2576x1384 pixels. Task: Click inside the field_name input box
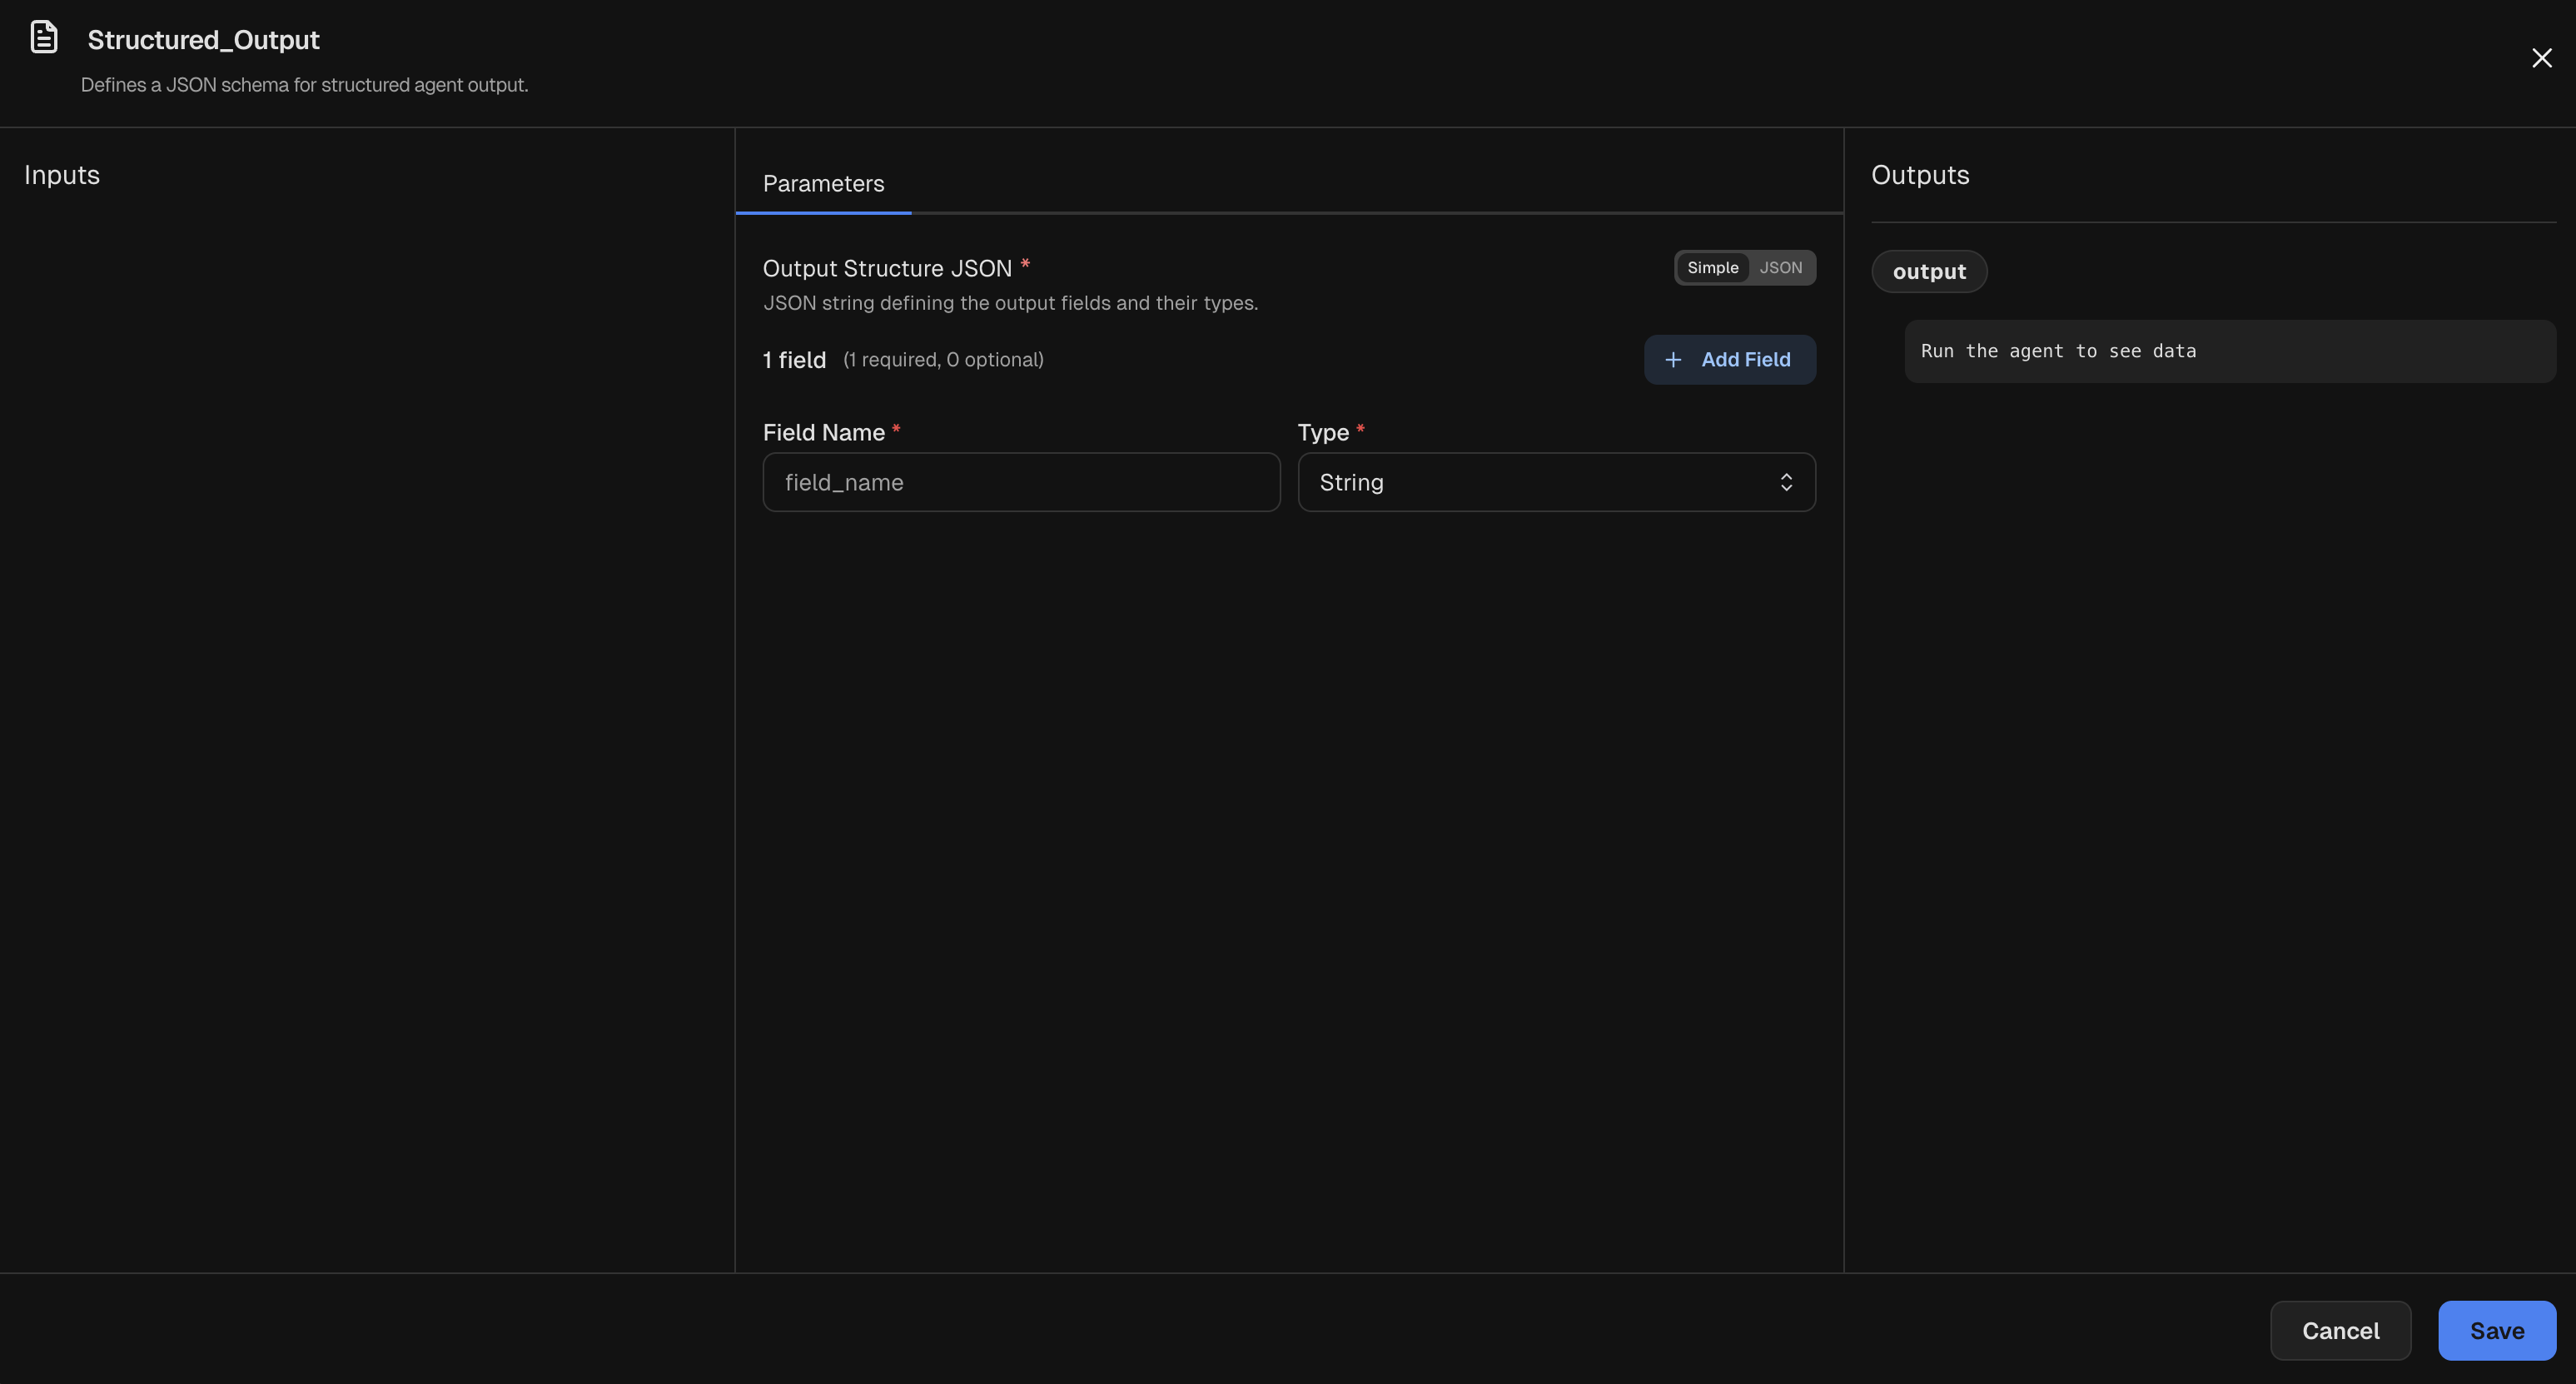point(1020,482)
